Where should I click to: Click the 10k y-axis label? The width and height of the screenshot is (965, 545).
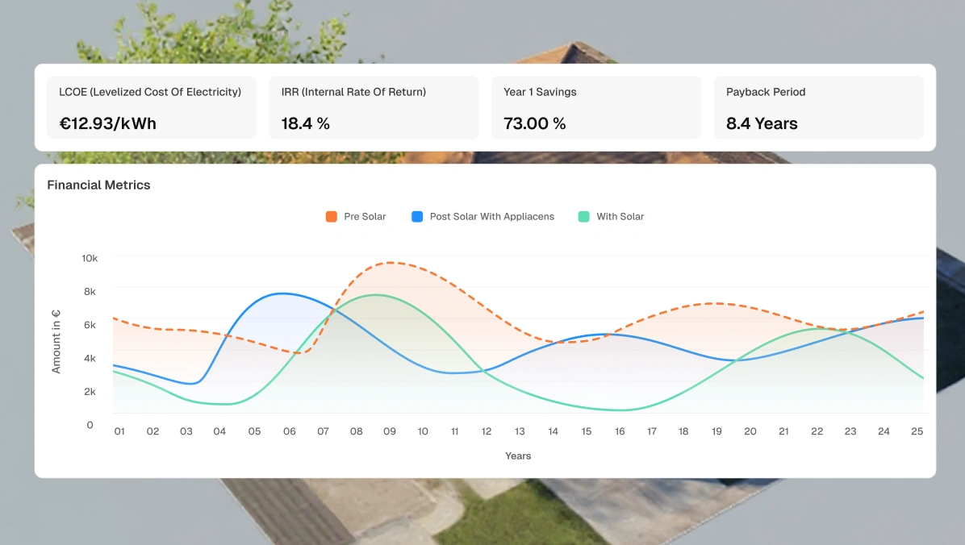pyautogui.click(x=90, y=258)
